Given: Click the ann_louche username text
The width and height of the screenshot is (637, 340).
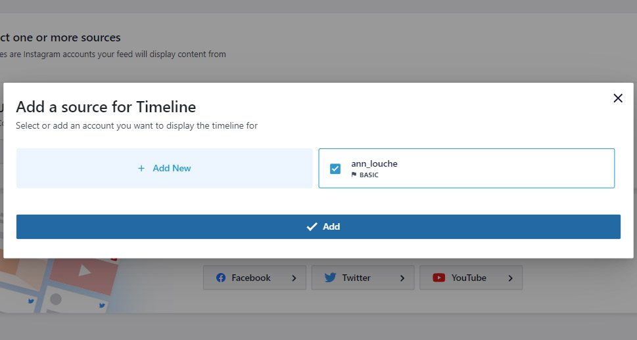Looking at the screenshot, I should tap(374, 164).
